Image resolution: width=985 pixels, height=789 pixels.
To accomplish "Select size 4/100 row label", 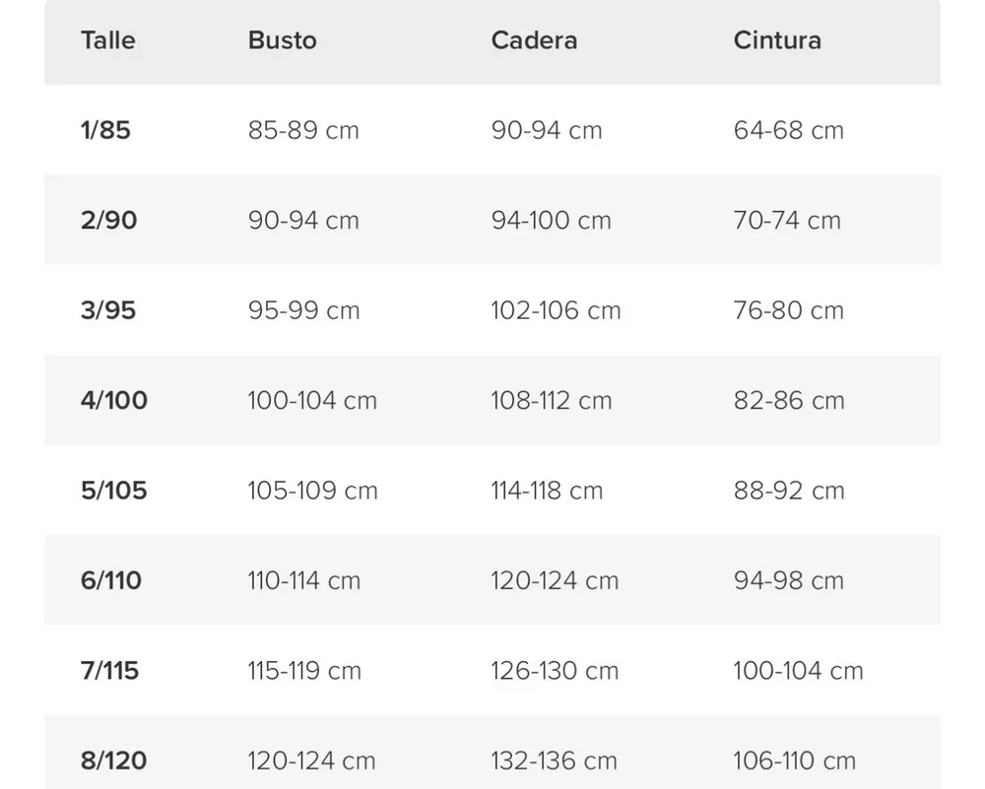I will tap(113, 400).
